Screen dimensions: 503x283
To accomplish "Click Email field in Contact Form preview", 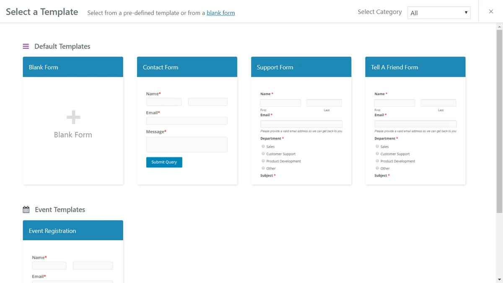I will tap(187, 121).
